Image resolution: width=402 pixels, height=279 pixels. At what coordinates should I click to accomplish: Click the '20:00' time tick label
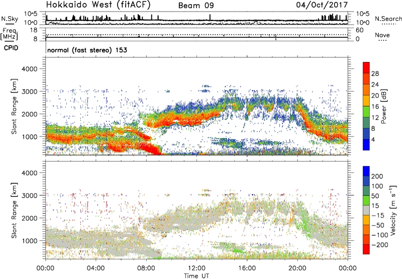click(297, 268)
